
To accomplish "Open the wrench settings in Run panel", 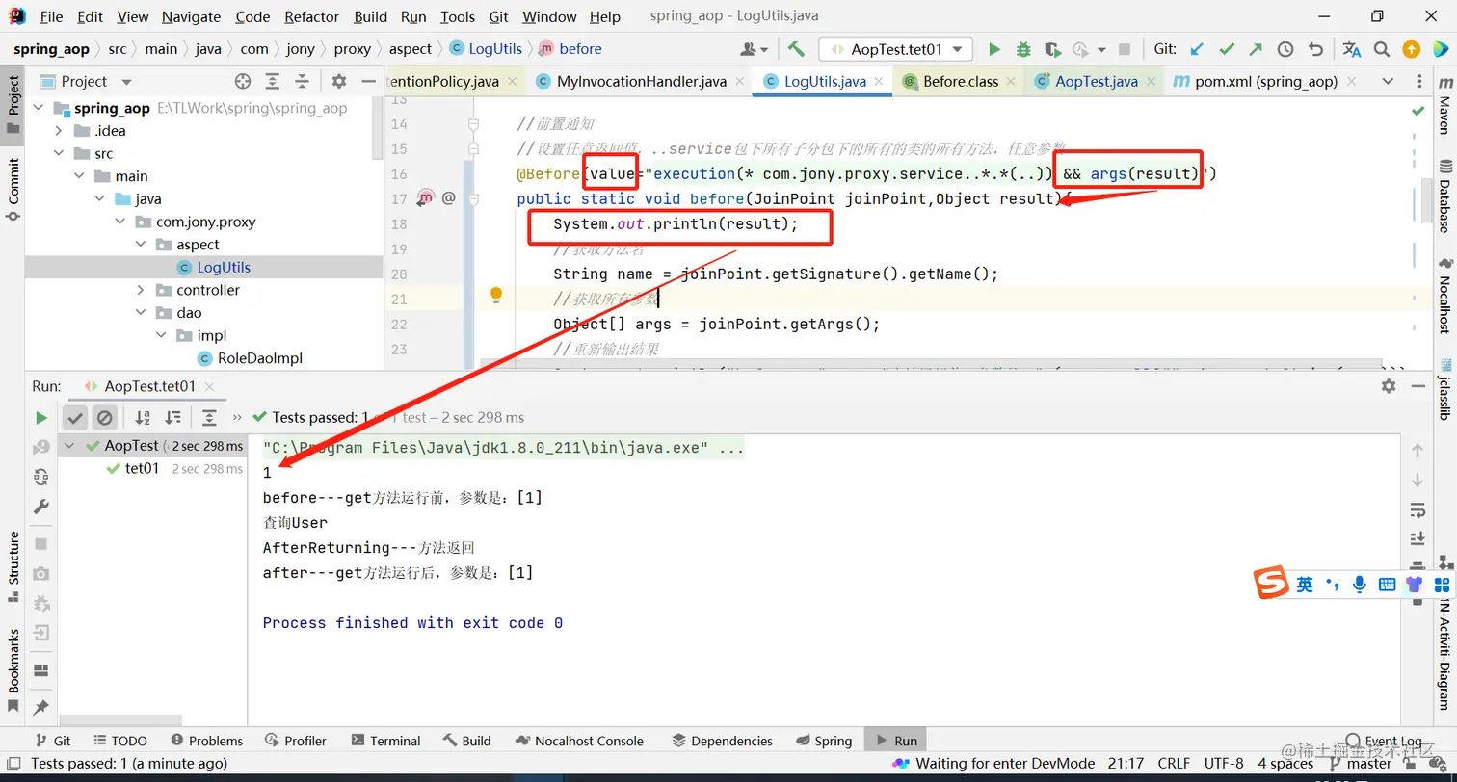I will 41,507.
